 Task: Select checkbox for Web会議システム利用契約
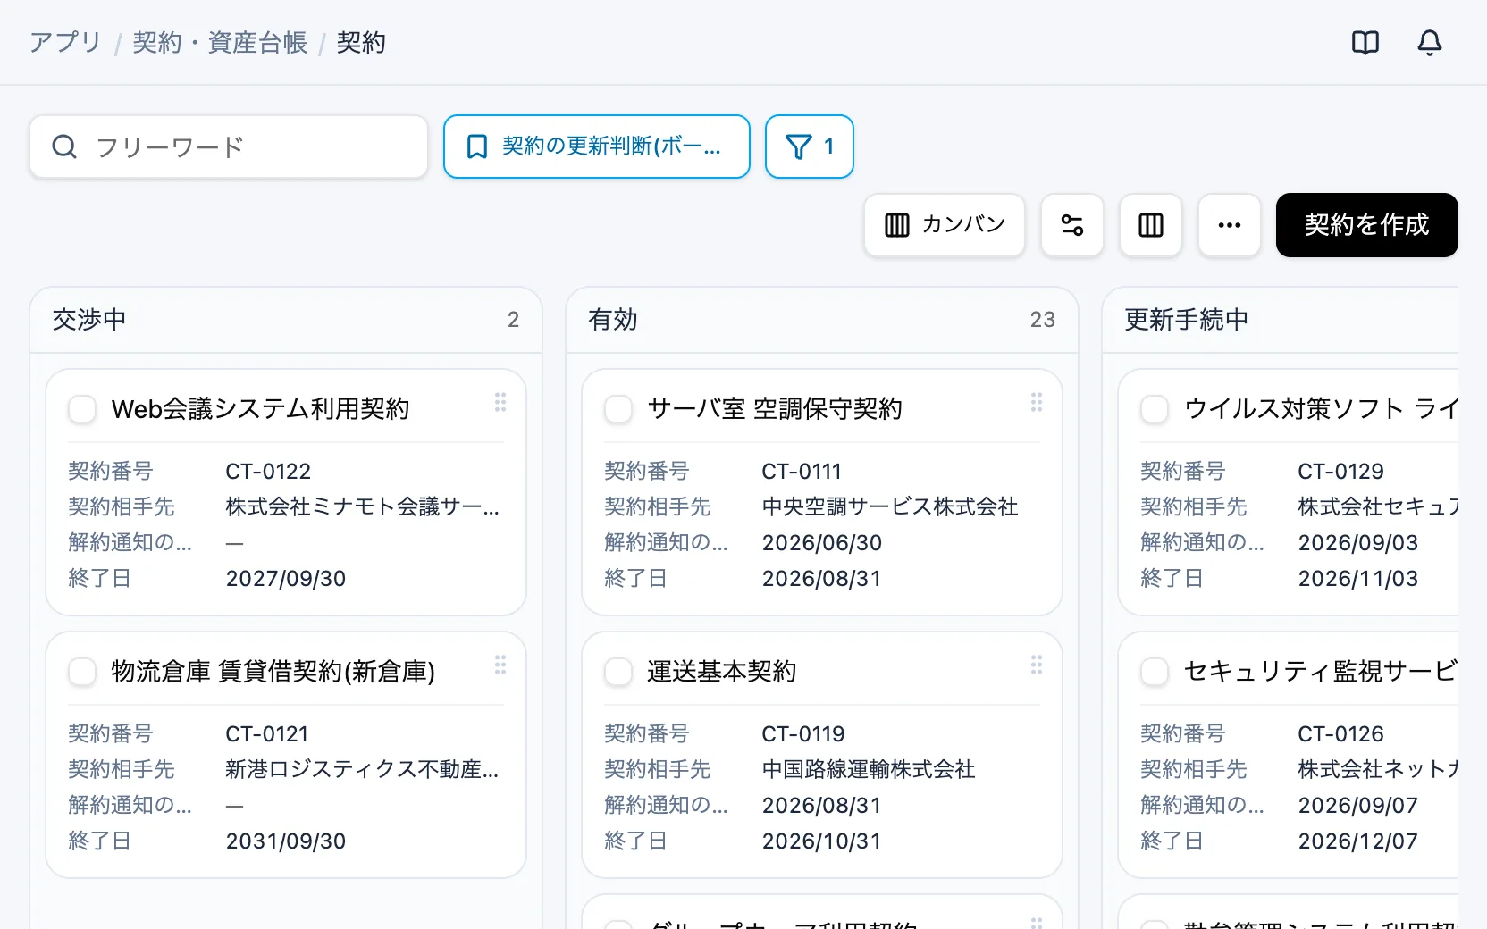[x=82, y=409]
